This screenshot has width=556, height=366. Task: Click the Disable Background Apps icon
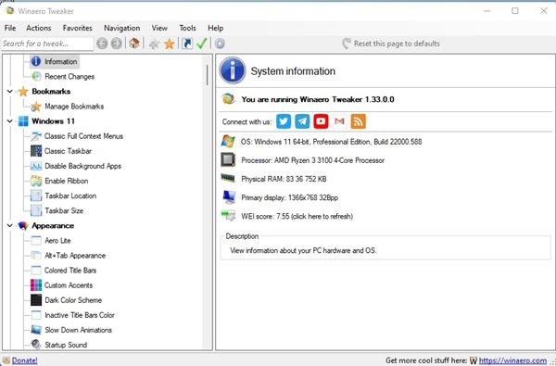coord(36,166)
